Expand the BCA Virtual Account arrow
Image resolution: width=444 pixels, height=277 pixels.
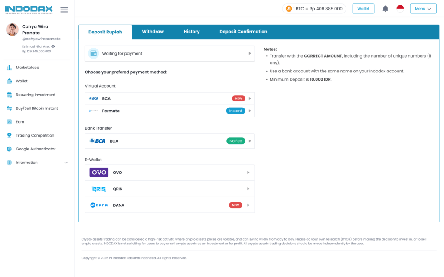tap(250, 98)
